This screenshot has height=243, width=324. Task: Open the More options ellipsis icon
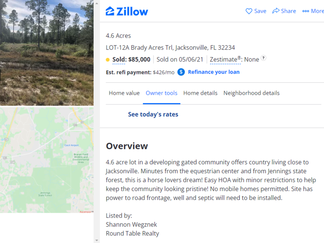(305, 11)
